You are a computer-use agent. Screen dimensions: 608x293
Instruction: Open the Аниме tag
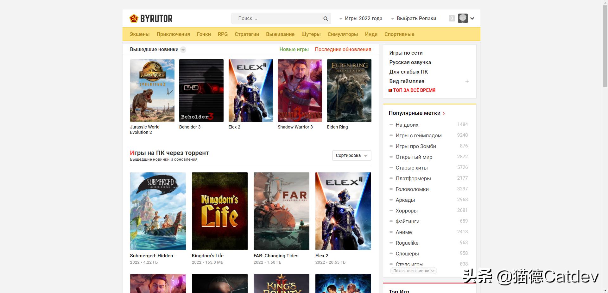tap(403, 232)
